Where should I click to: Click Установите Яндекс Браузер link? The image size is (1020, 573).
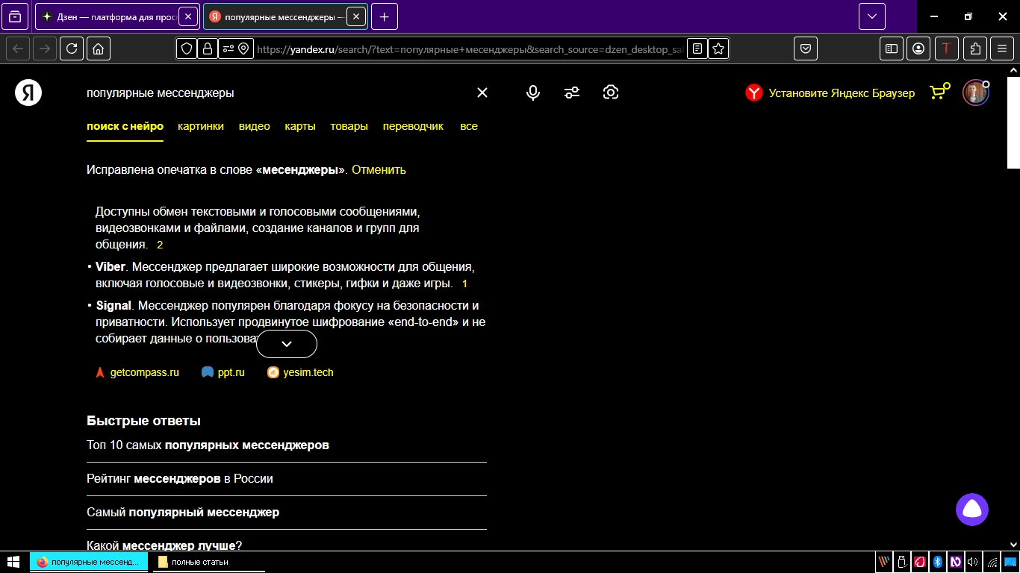(830, 93)
